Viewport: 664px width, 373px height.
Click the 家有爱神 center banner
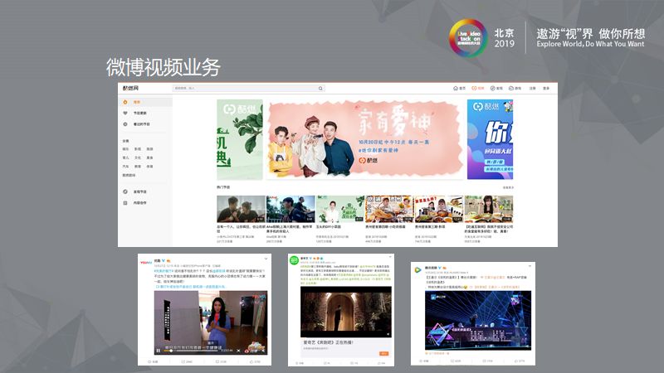tap(364, 139)
